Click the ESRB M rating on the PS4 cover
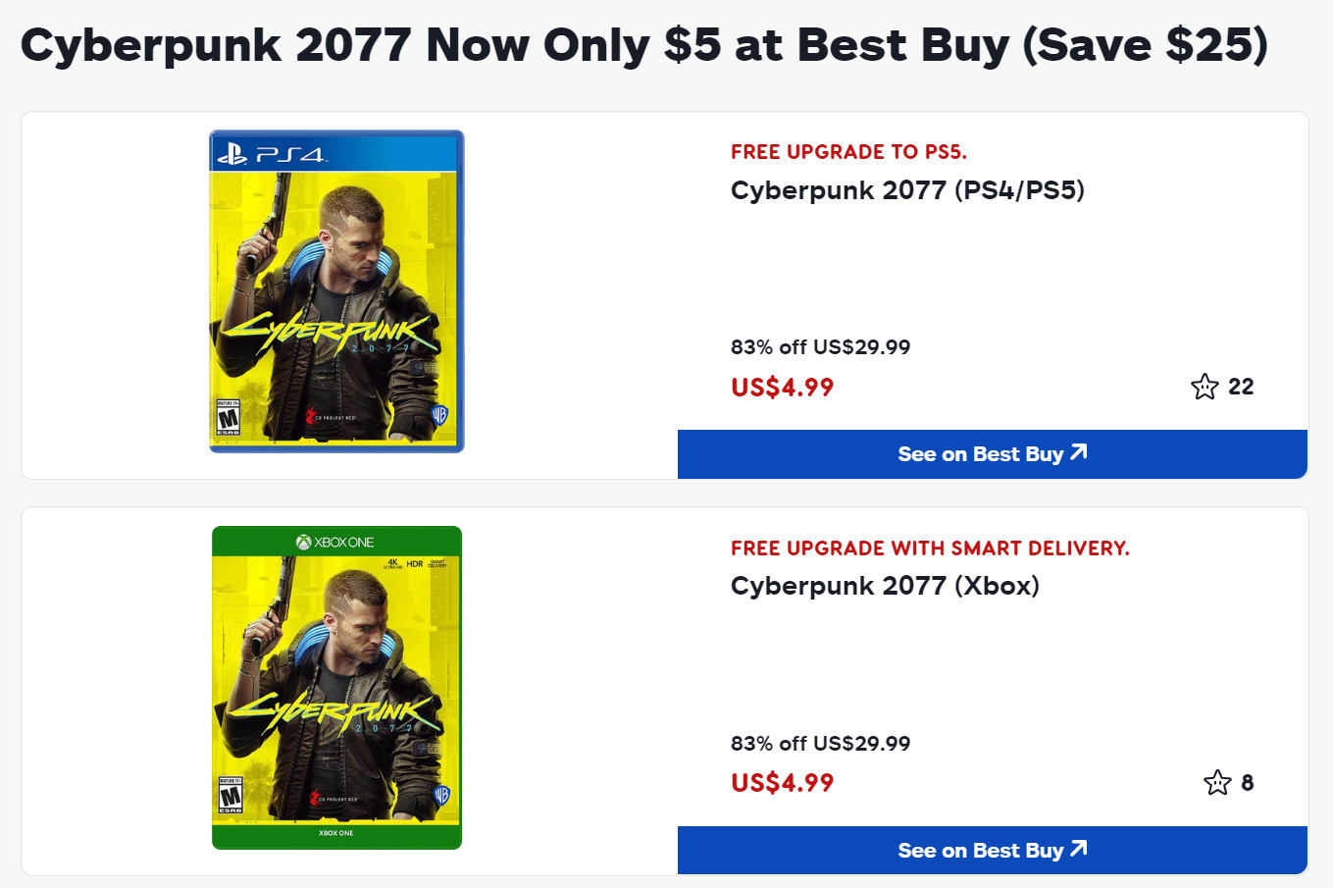Viewport: 1333px width, 888px height. [228, 417]
